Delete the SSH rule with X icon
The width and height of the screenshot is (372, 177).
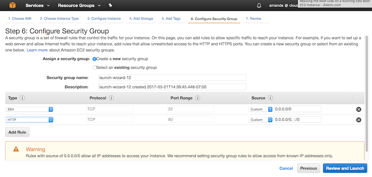click(x=359, y=109)
